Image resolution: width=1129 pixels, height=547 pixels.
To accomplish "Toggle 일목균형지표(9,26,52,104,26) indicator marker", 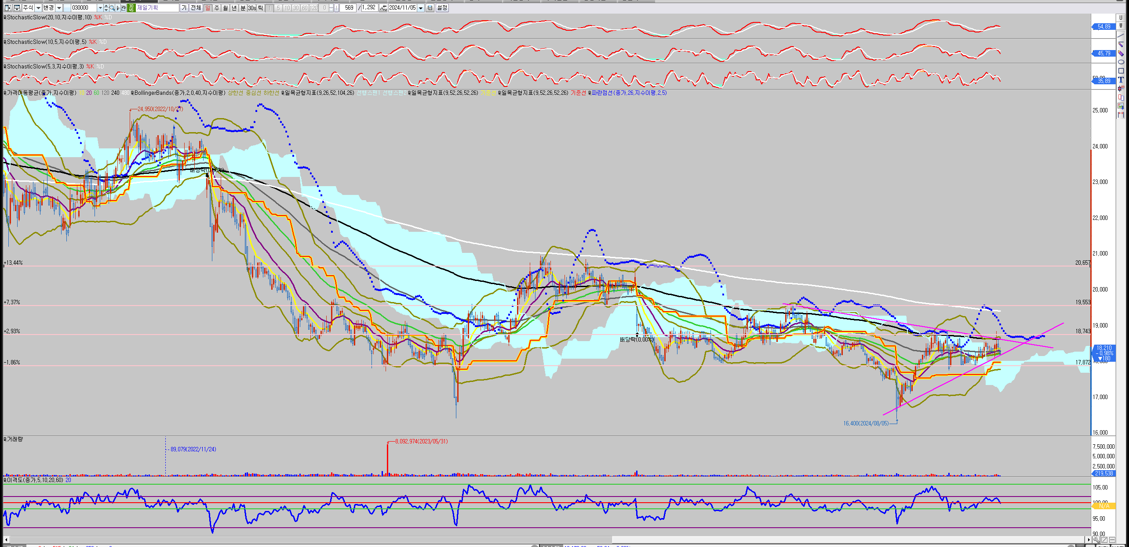I will click(283, 93).
